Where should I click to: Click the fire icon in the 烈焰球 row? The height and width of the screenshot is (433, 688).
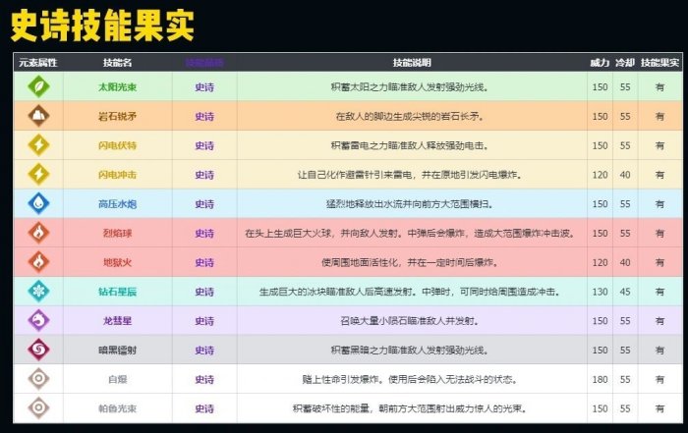pyautogui.click(x=37, y=234)
